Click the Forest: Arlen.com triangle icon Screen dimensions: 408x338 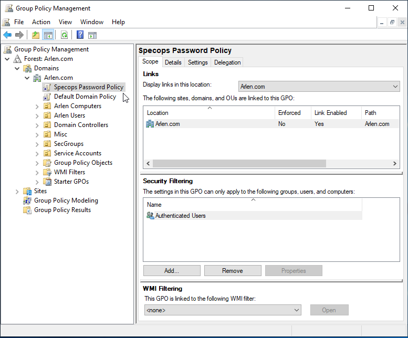tap(17, 59)
